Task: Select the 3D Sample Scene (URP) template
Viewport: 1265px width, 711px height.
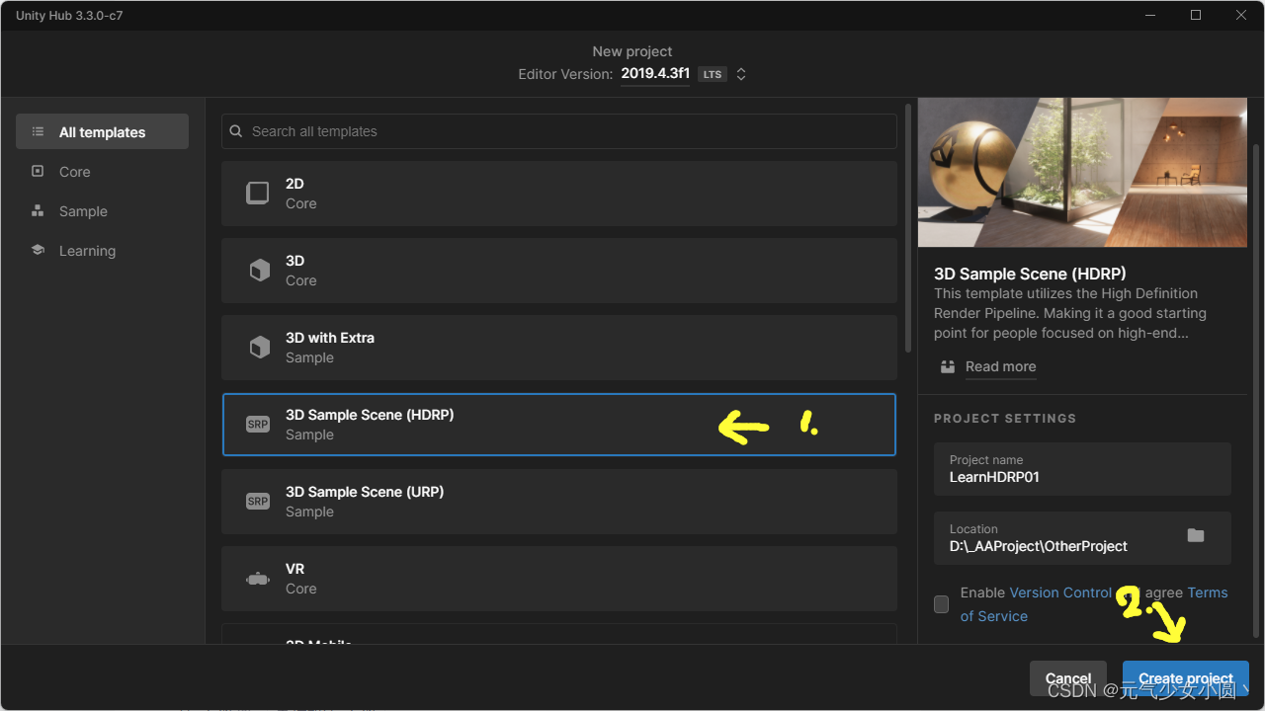Action: tap(558, 502)
